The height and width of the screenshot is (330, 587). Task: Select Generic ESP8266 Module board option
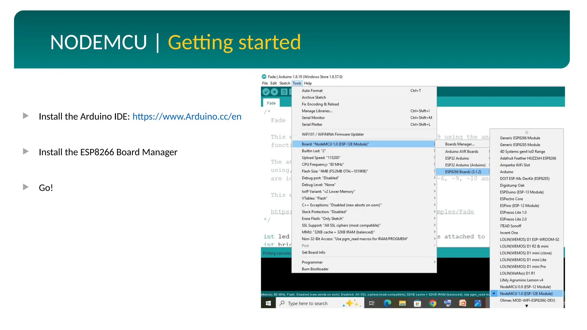pos(520,138)
